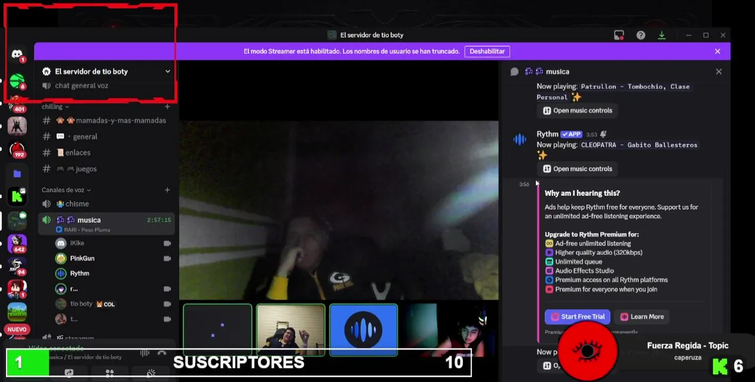
Task: Click Why am I hearing this? heading
Action: [x=582, y=193]
